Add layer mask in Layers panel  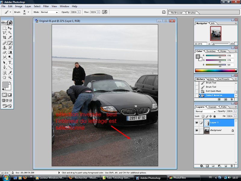click(x=207, y=166)
